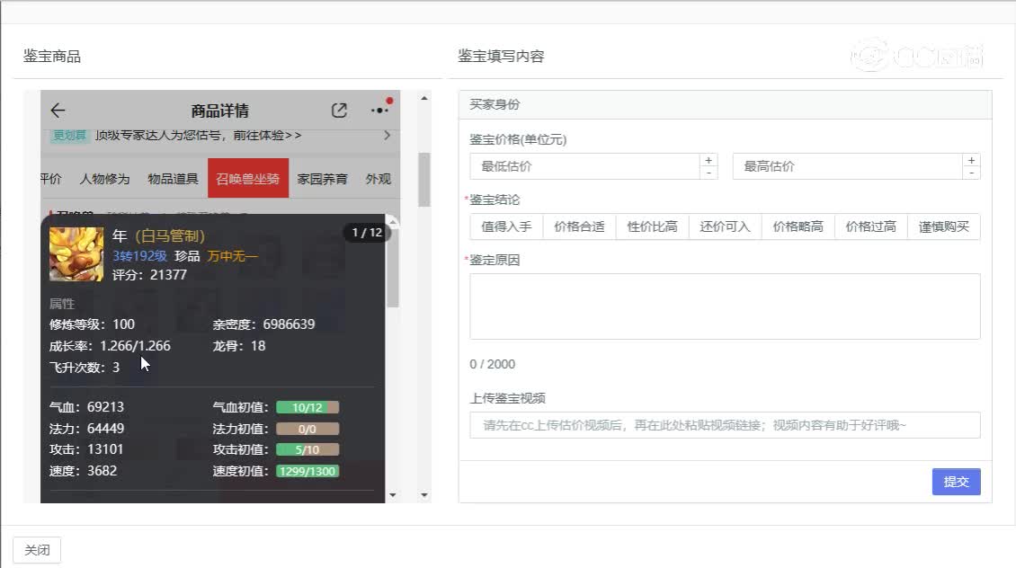The image size is (1016, 568).
Task: Click the 法力初值 0/0 progress bar
Action: click(307, 429)
